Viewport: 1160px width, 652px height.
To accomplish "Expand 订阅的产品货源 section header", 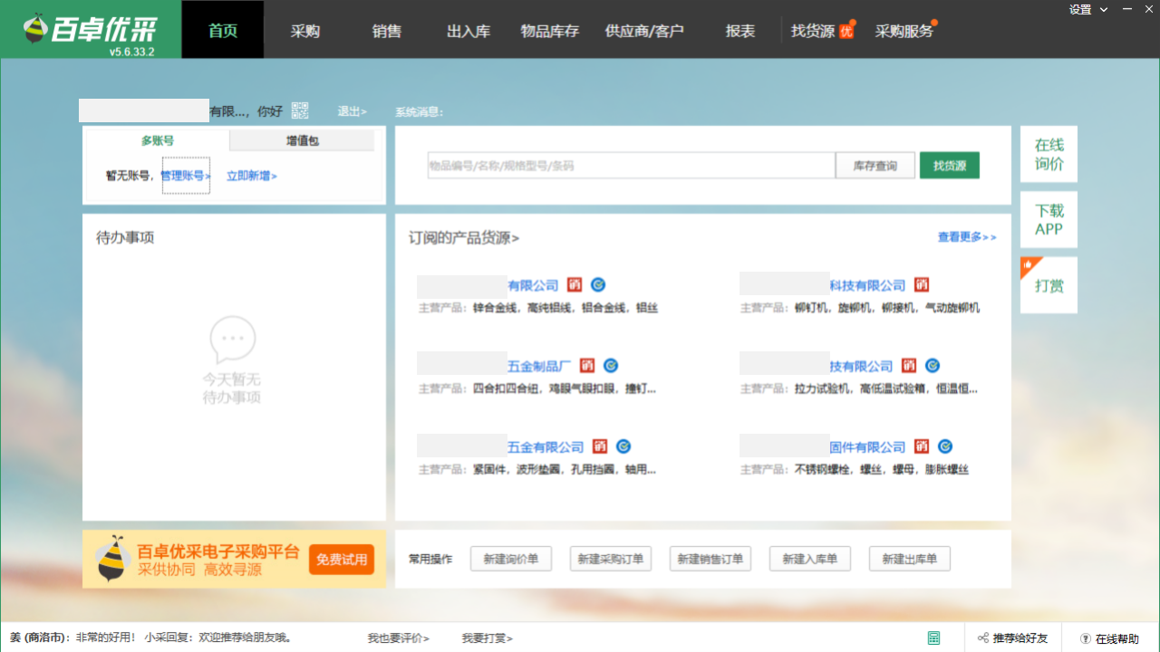I will [463, 238].
